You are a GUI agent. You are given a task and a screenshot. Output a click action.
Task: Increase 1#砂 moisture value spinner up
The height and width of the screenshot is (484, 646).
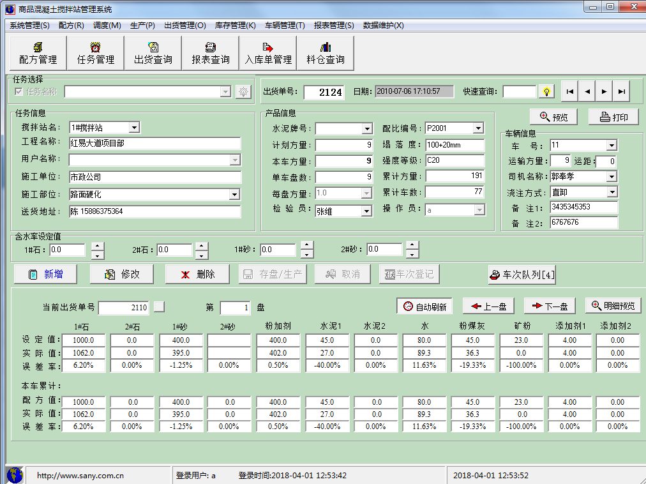tap(306, 245)
